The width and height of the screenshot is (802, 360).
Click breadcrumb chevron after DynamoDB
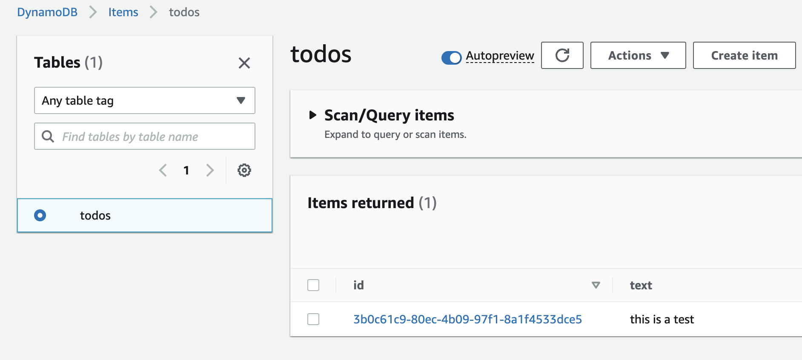pyautogui.click(x=93, y=12)
